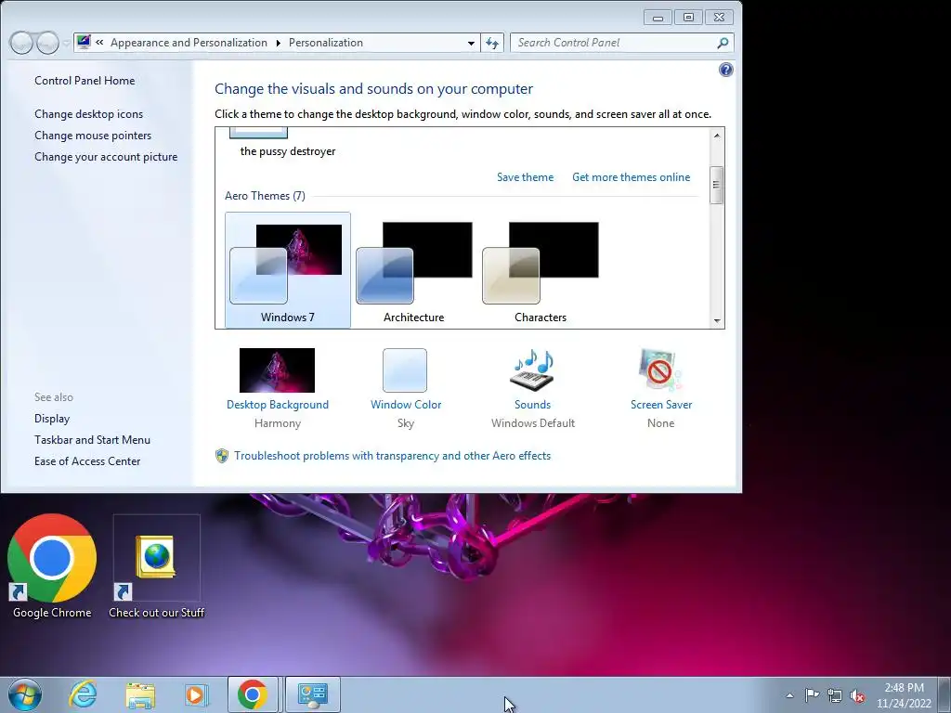Open Windows Media Player from taskbar
Image resolution: width=951 pixels, height=713 pixels.
(x=196, y=694)
